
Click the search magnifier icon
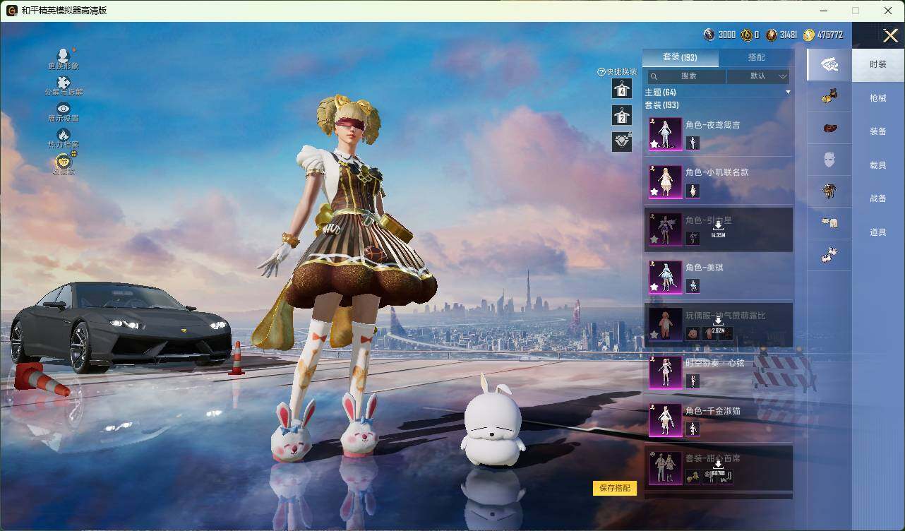654,76
